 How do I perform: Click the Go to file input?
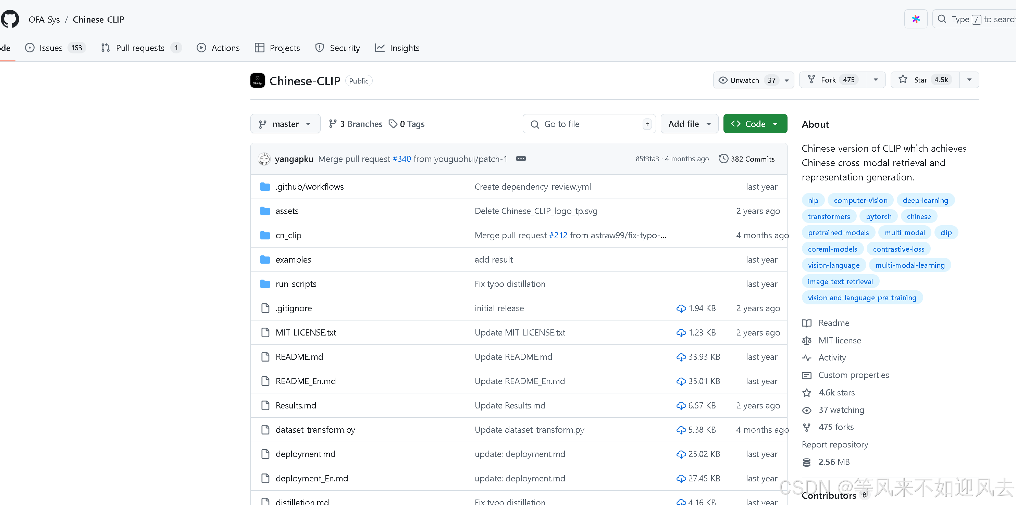589,124
